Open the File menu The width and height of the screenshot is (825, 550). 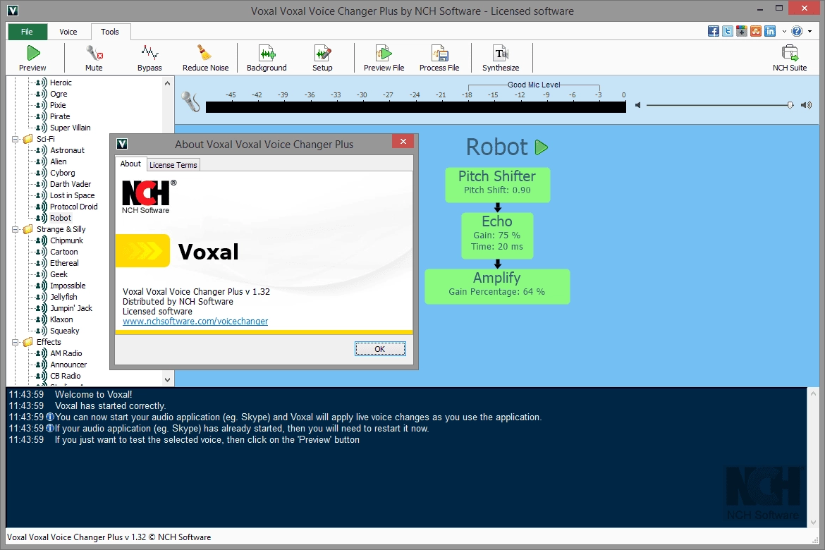tap(27, 32)
